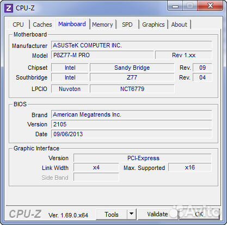Go to the Memory tab
The width and height of the screenshot is (227, 225).
tap(102, 25)
